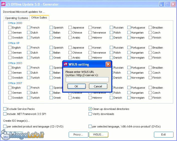The height and width of the screenshot is (141, 177).
Task: Check Czech for Office 2007
Action: 150,93
